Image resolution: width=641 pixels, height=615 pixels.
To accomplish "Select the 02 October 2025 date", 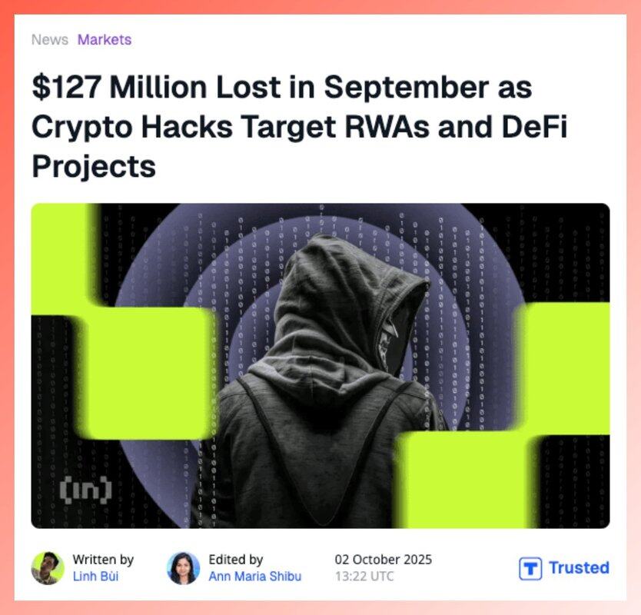I will point(383,560).
